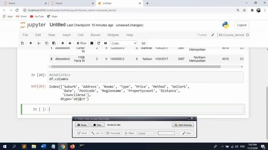Open the Cell menu

click(80, 35)
